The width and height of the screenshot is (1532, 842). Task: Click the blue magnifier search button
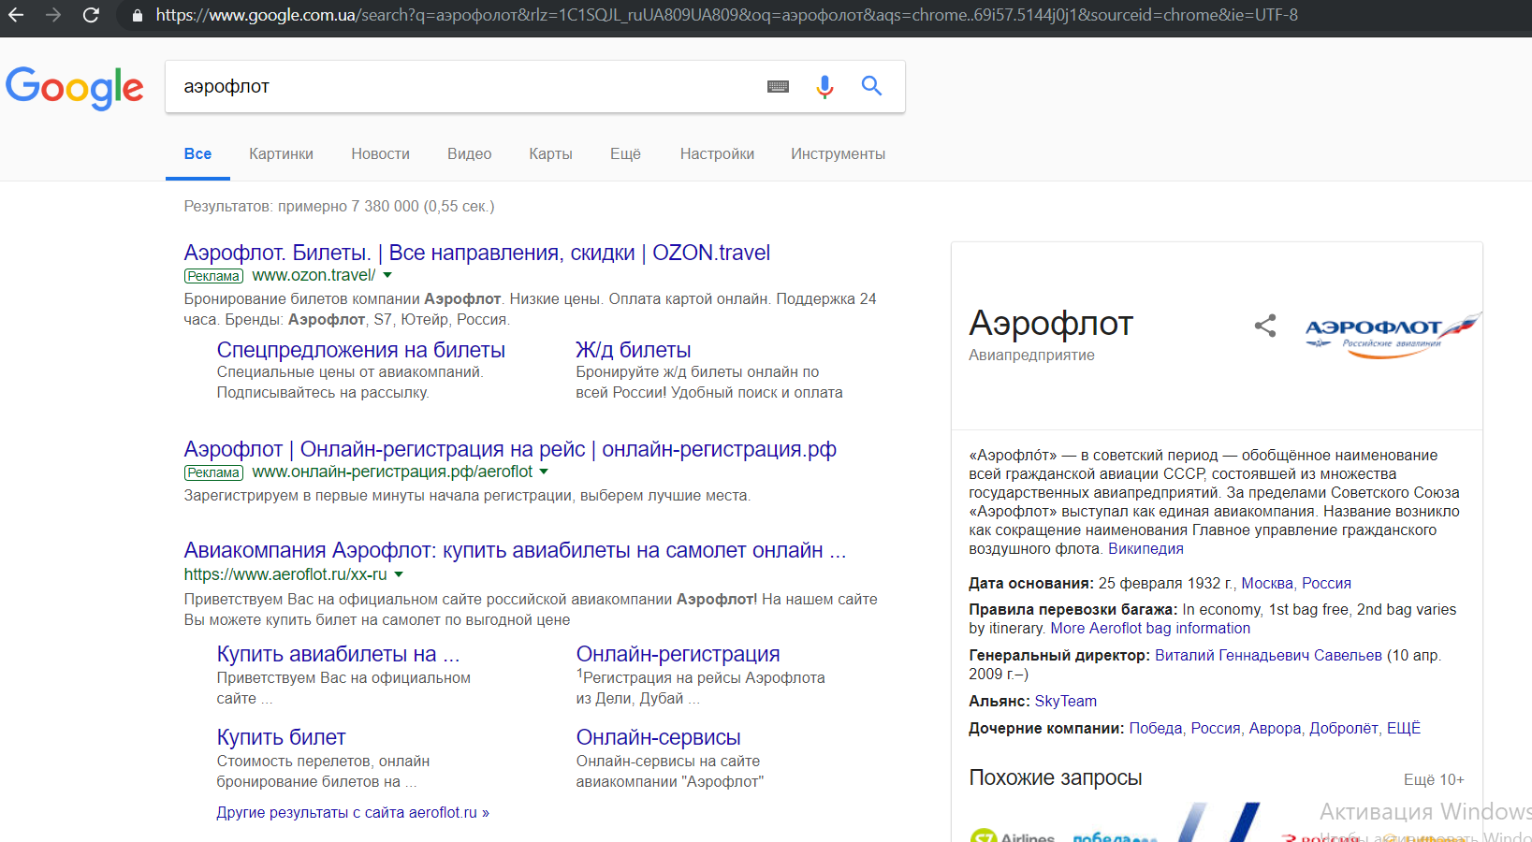[871, 86]
